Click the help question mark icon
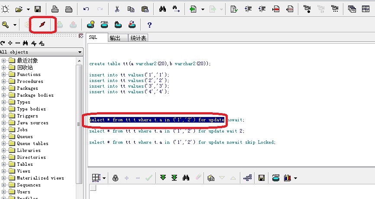The image size is (375, 199). [149, 25]
